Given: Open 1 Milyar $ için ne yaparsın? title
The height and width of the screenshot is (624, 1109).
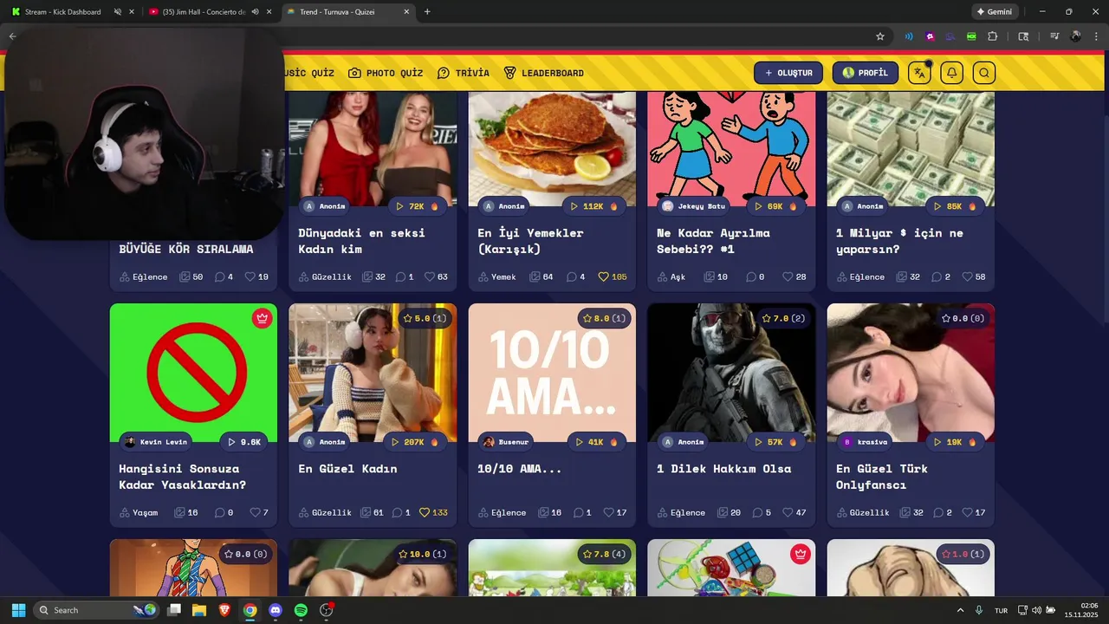Looking at the screenshot, I should pos(899,241).
